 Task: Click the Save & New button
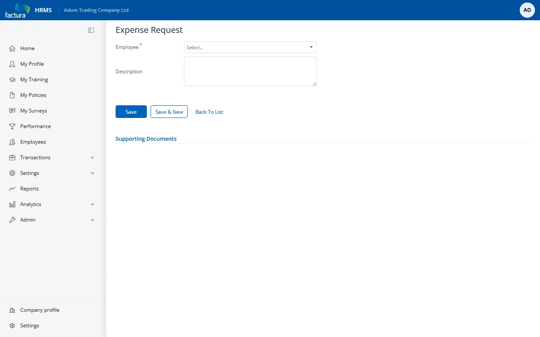pos(169,112)
